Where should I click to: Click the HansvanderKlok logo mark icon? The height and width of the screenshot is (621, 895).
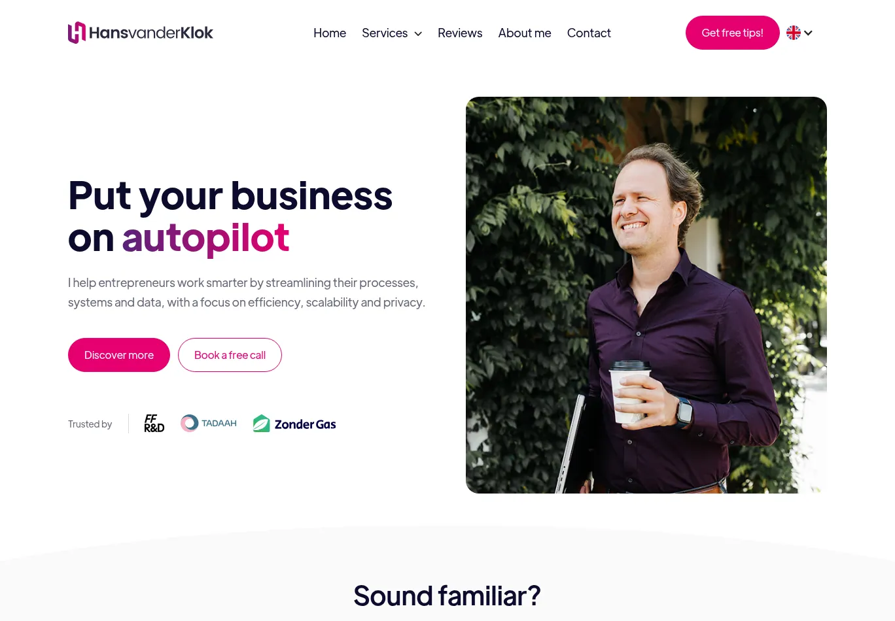click(77, 33)
